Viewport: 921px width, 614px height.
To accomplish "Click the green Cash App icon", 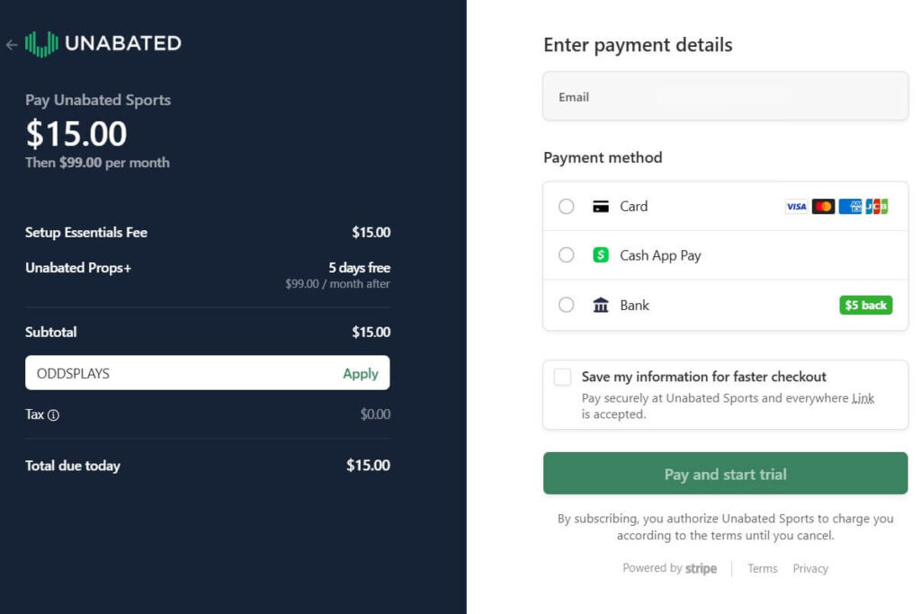I will click(599, 255).
